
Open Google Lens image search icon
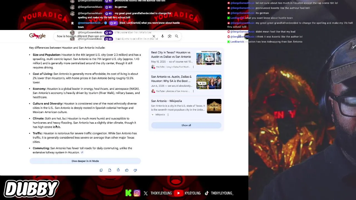[170, 36]
